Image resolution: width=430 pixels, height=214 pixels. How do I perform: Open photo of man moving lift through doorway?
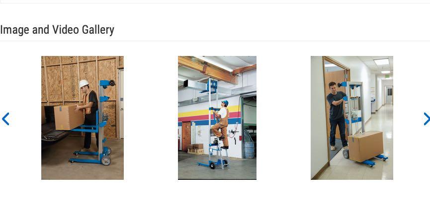tap(352, 118)
